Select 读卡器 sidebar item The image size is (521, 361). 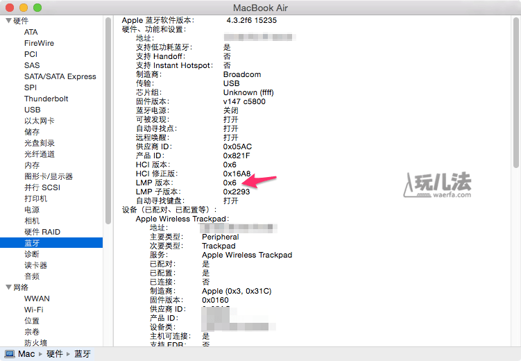(35, 265)
